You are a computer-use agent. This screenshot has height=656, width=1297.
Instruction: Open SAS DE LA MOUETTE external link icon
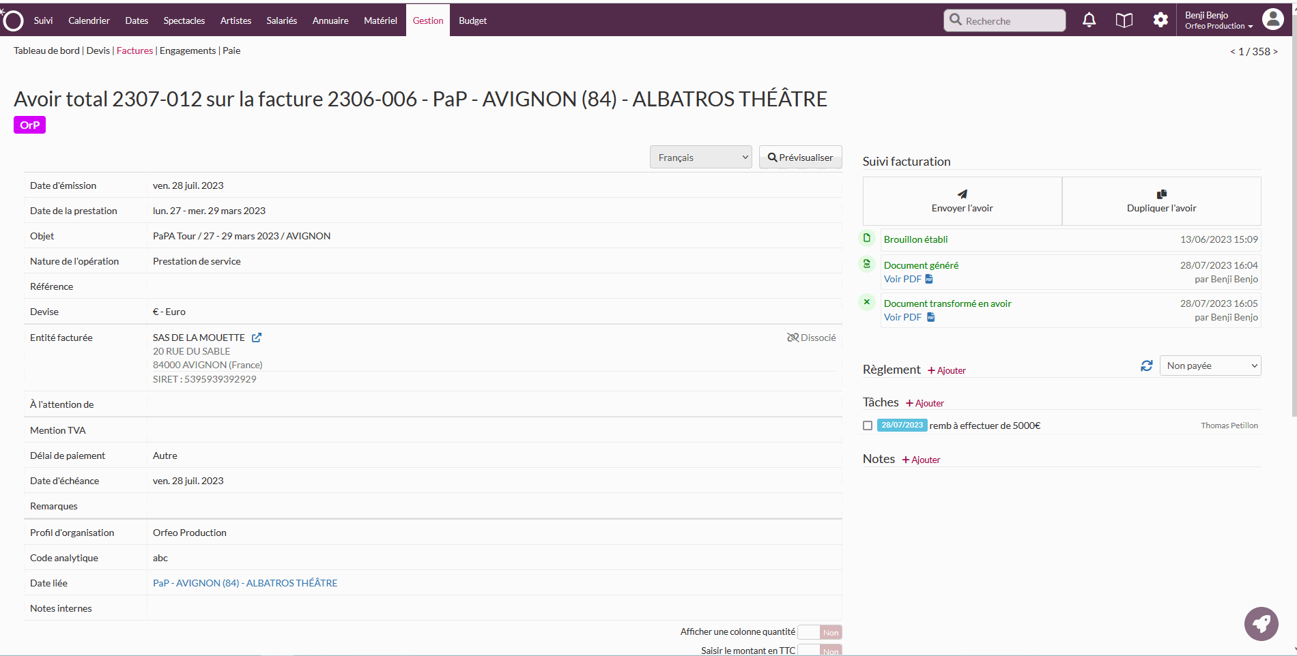[257, 338]
